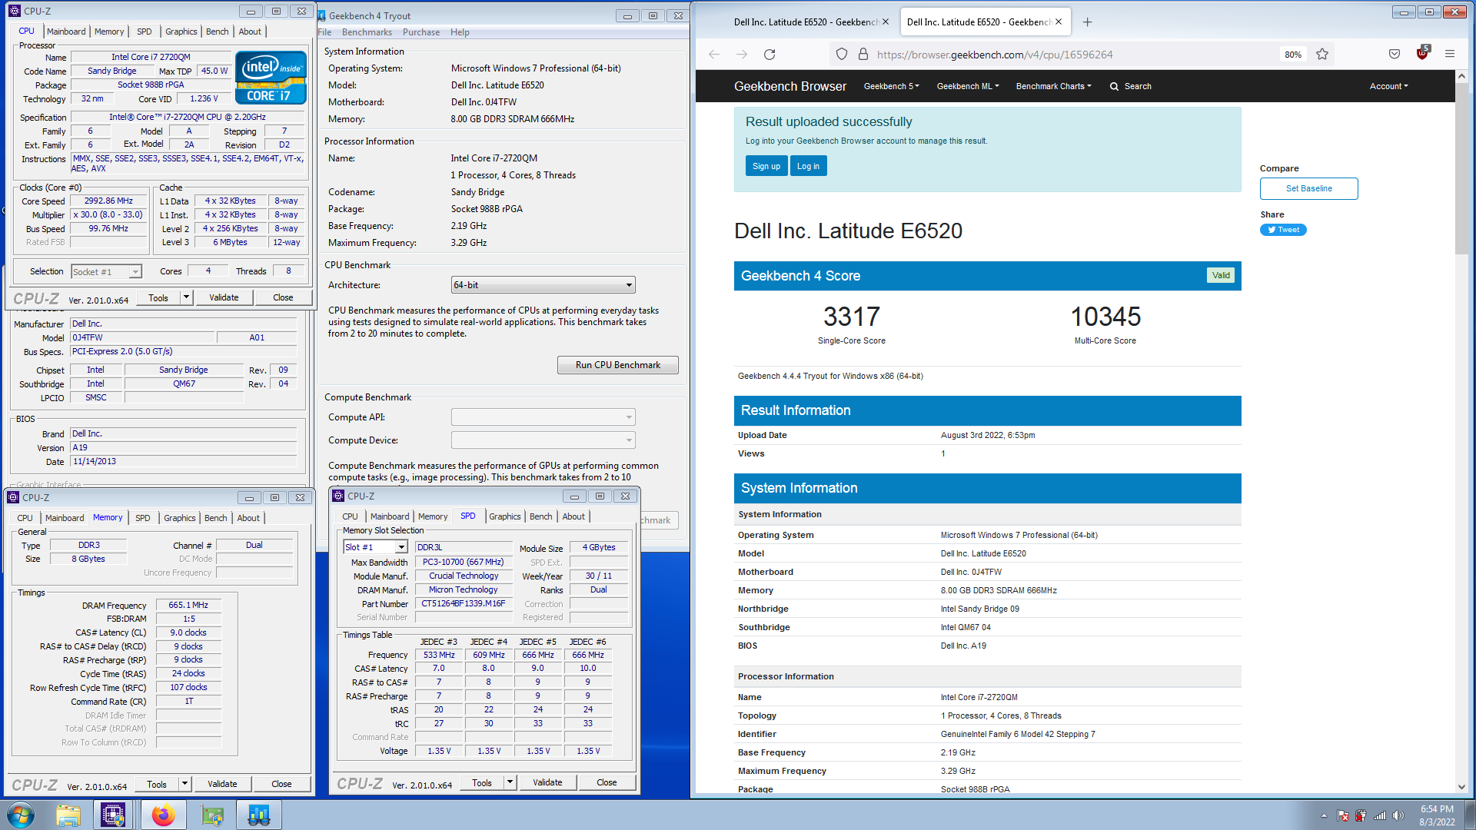Open the Help menu in Geekbench 4
Image resolution: width=1476 pixels, height=830 pixels.
point(460,32)
